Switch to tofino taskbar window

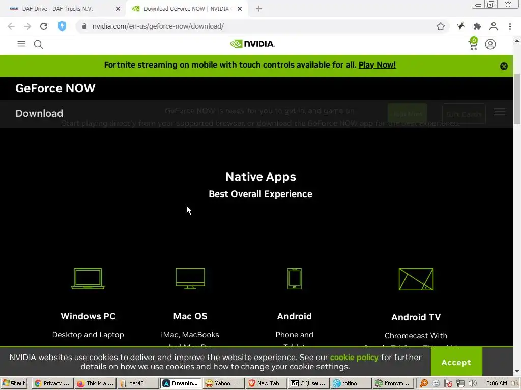coord(352,383)
